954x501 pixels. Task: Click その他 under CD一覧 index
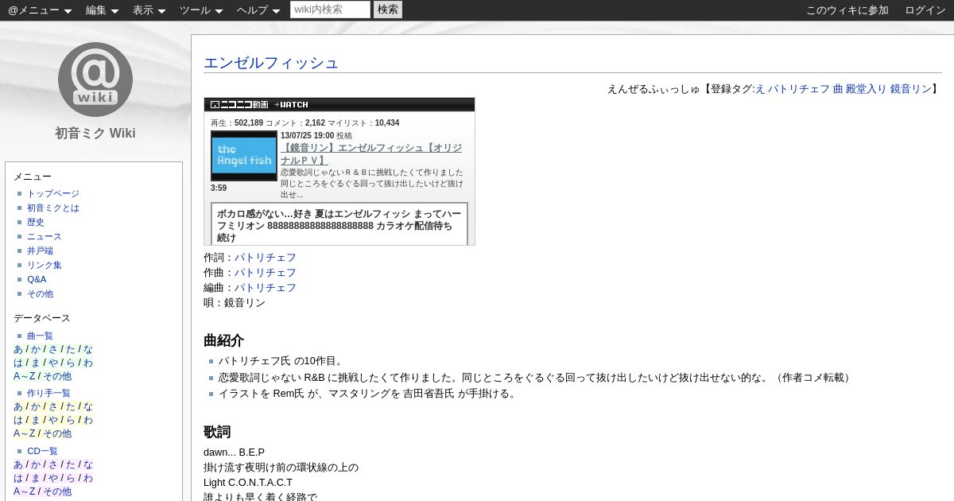click(57, 491)
